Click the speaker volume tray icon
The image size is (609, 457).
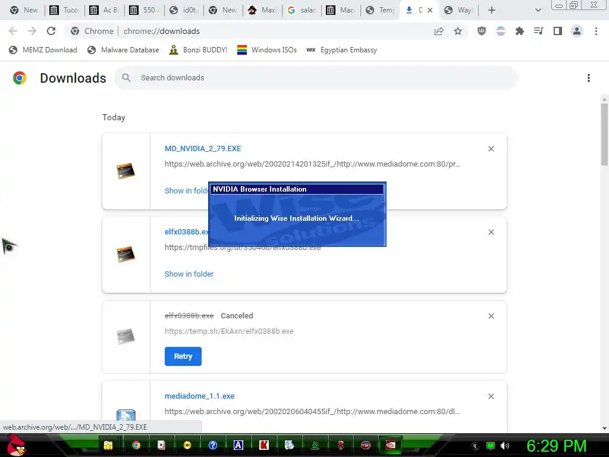(x=504, y=446)
